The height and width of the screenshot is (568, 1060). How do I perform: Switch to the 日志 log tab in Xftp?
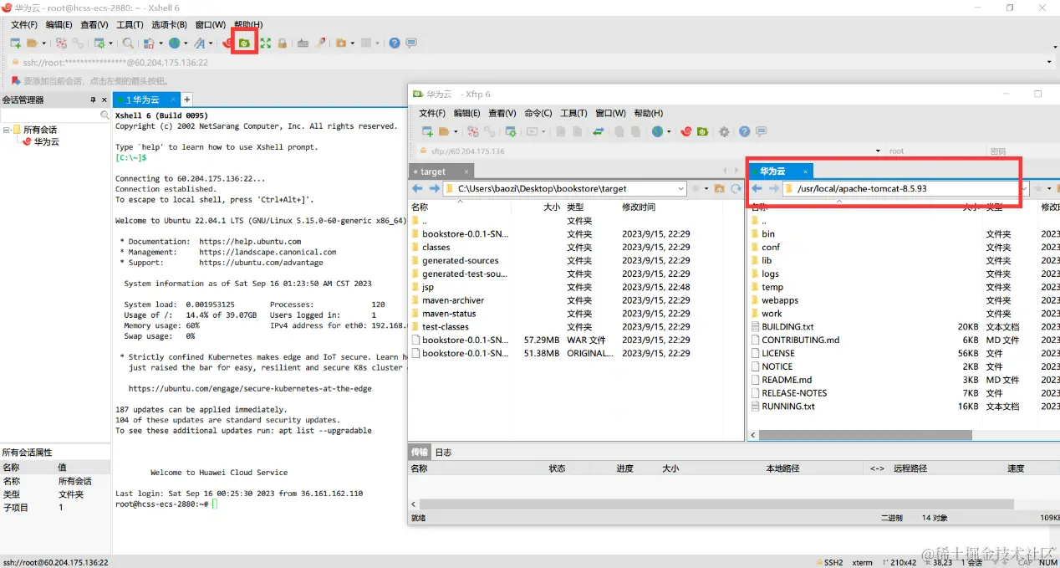coord(444,452)
